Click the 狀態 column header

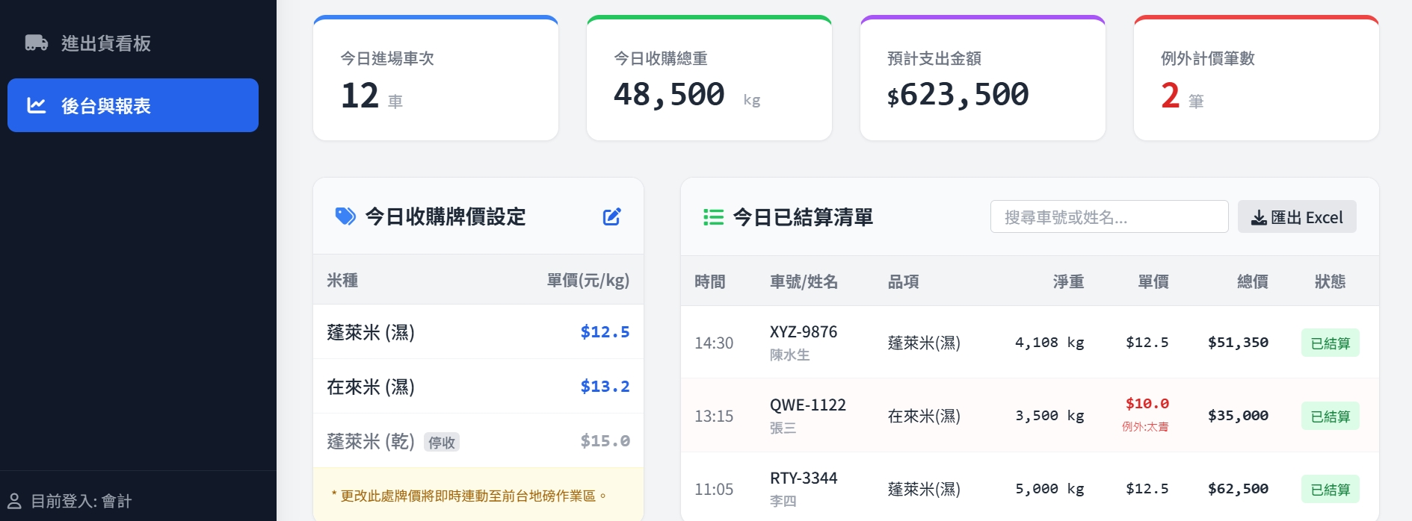(x=1331, y=281)
